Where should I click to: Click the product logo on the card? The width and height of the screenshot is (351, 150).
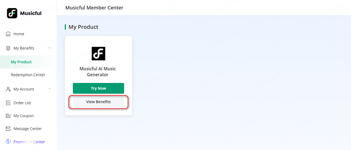pyautogui.click(x=98, y=54)
